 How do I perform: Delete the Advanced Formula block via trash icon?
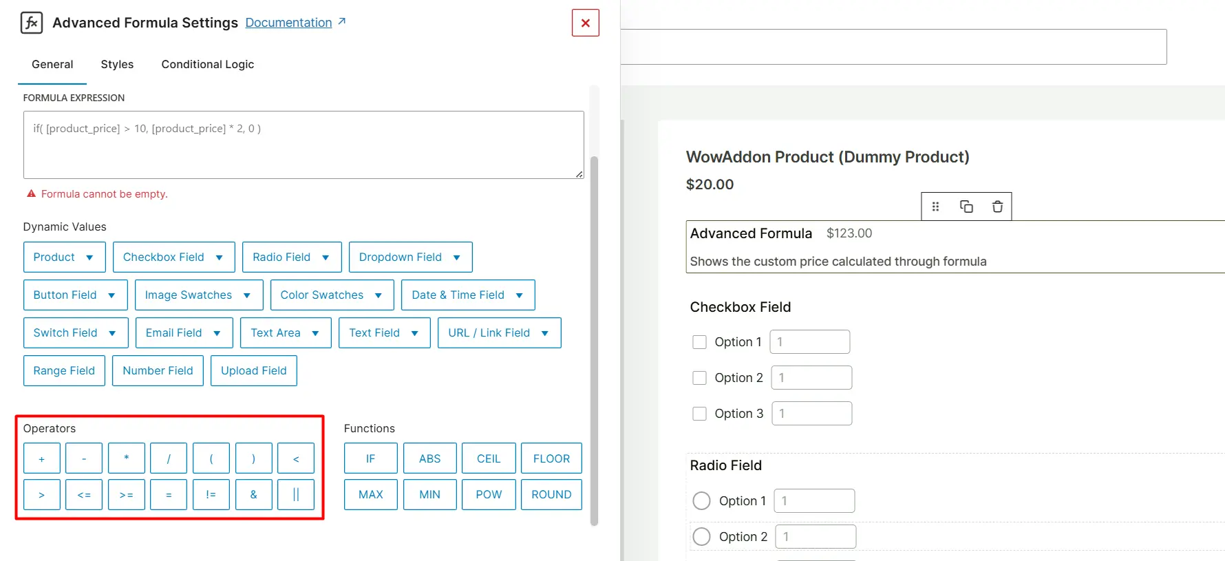(997, 207)
